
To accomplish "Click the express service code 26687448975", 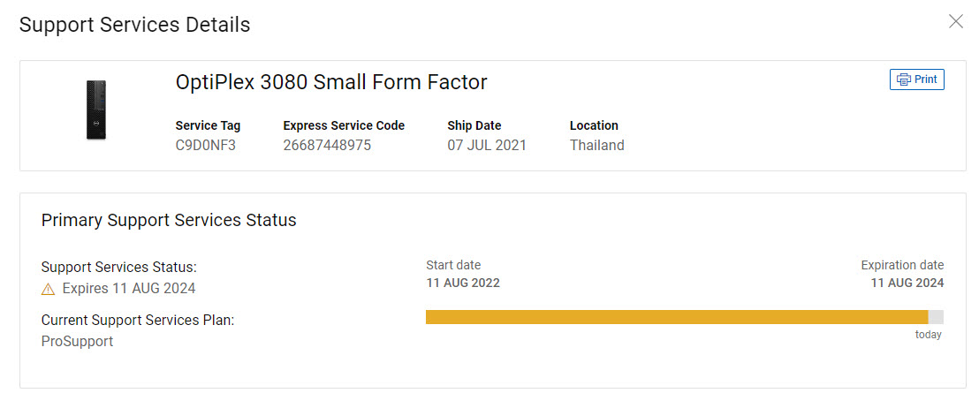I will 327,145.
